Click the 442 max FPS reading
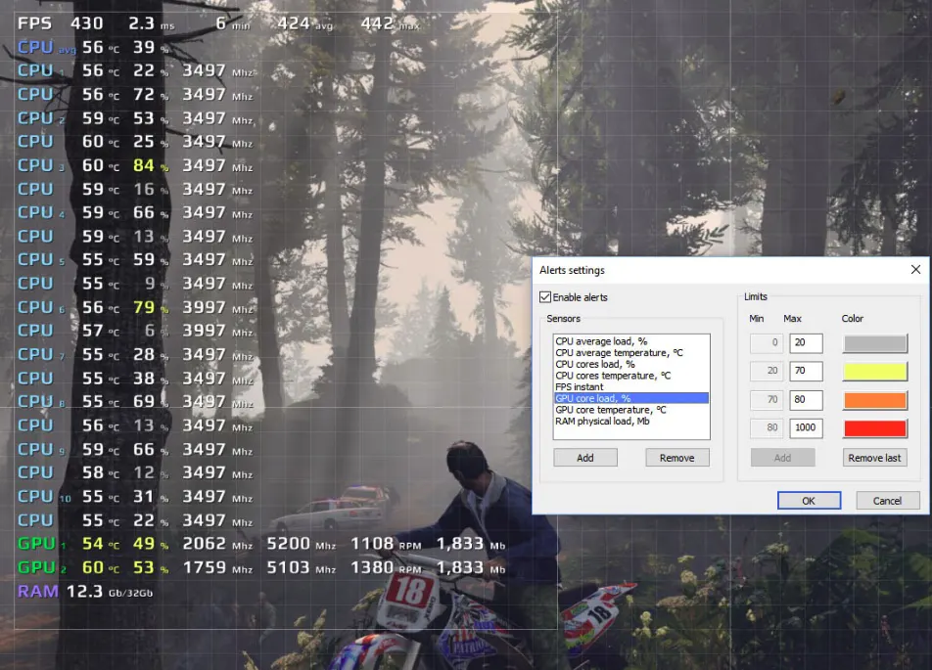Screen dimensions: 932x670 click(390, 23)
